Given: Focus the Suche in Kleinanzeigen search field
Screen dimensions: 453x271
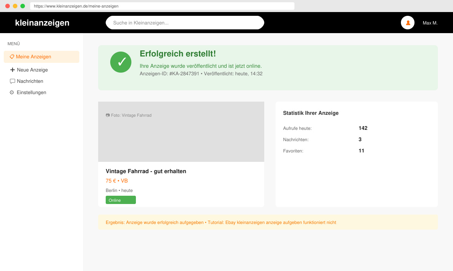Looking at the screenshot, I should pos(185,23).
